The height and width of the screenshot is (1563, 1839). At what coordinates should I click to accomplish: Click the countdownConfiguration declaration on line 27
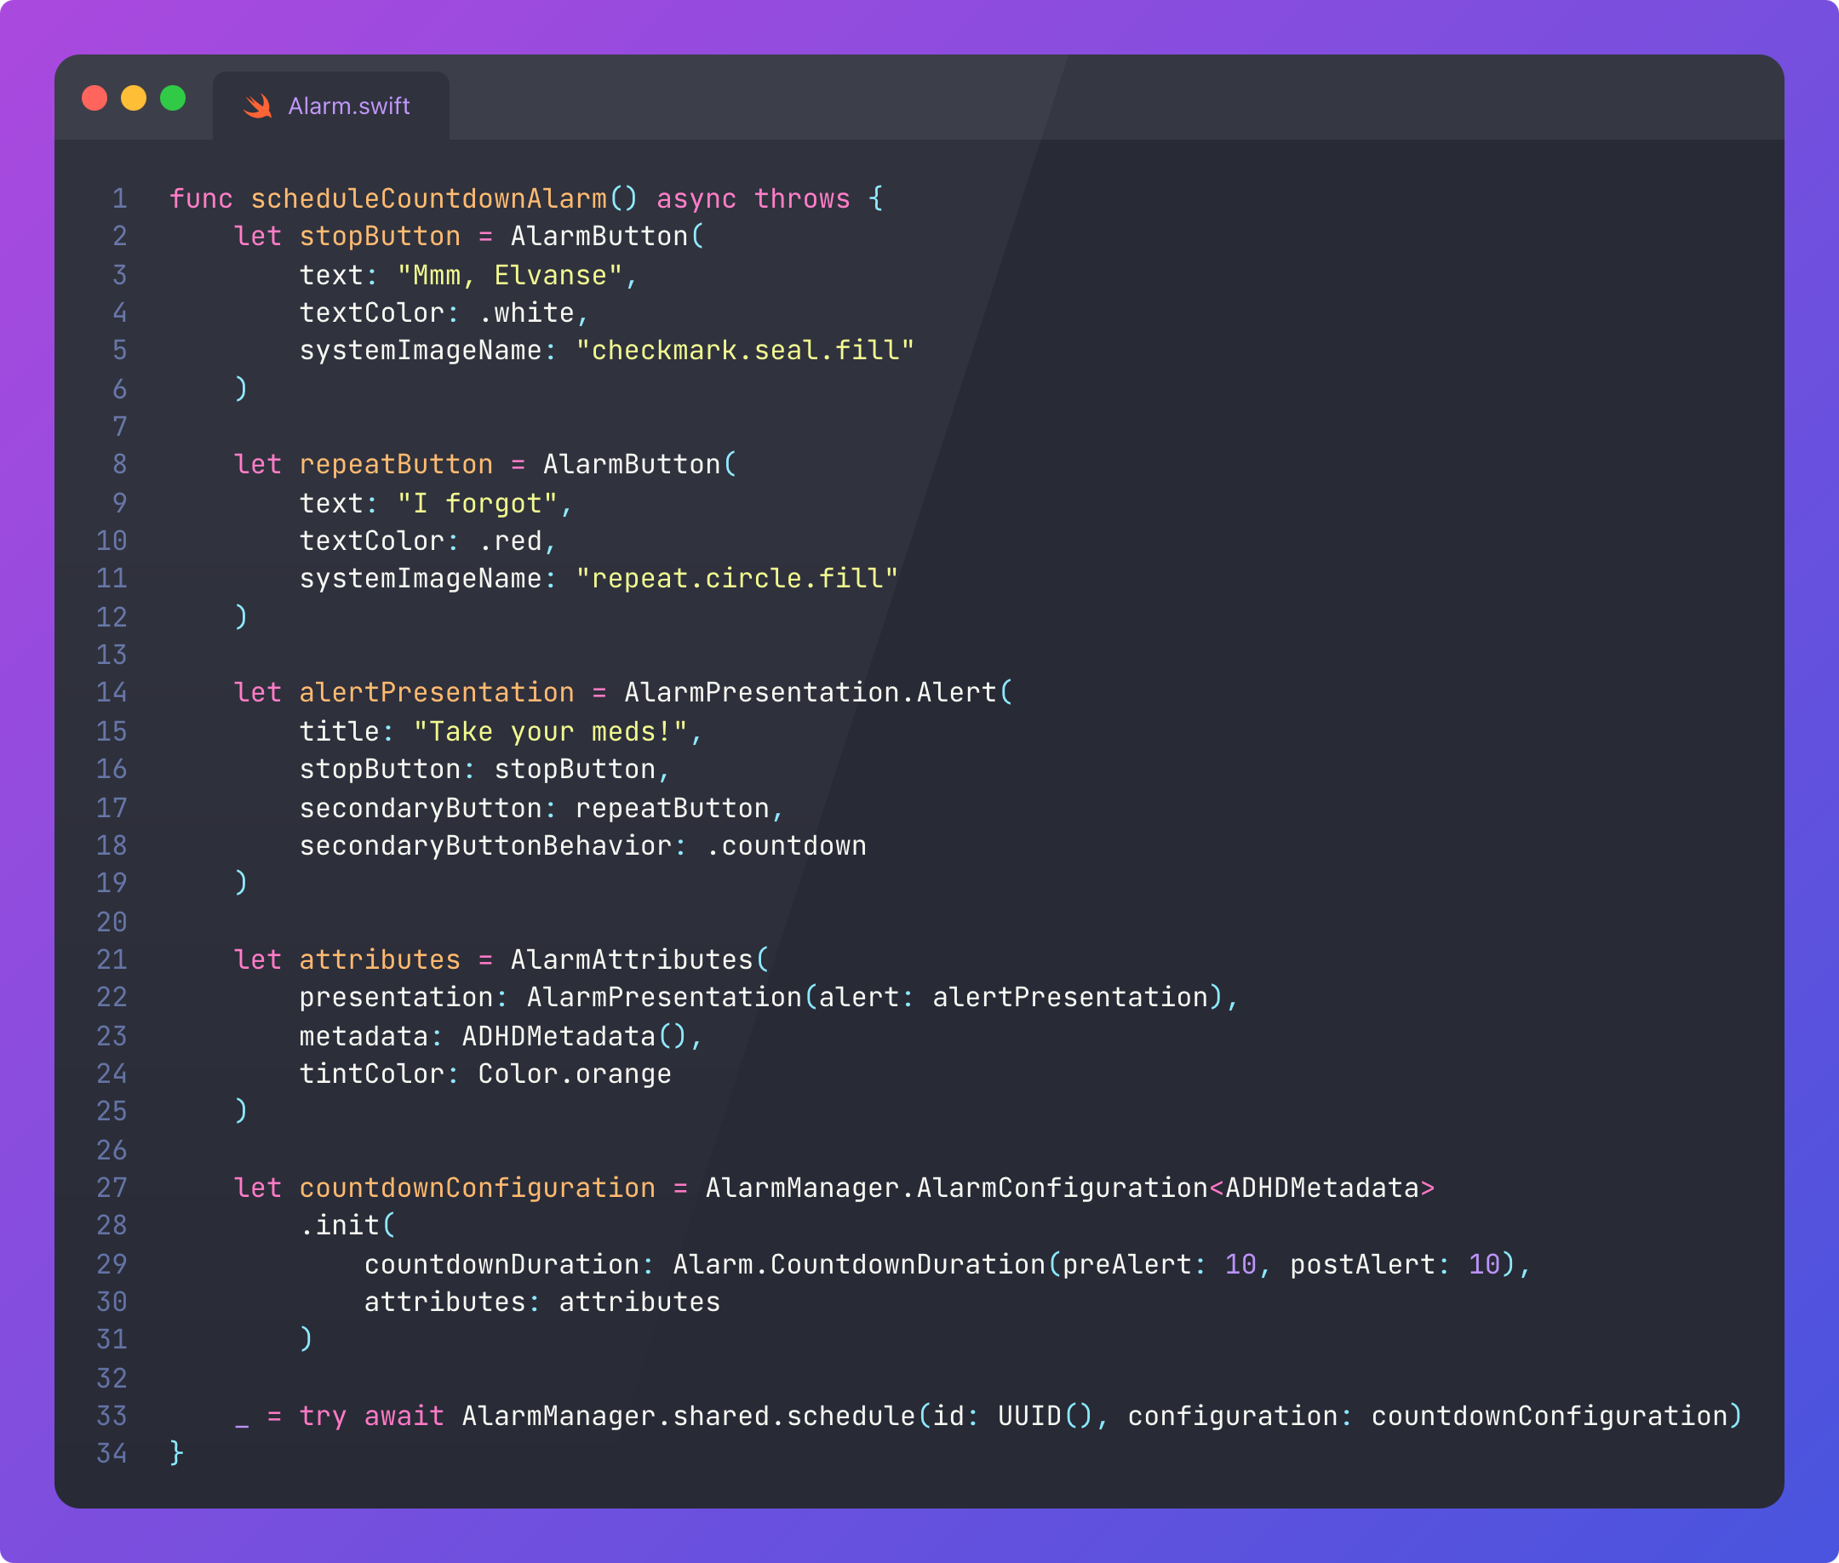(x=477, y=1188)
